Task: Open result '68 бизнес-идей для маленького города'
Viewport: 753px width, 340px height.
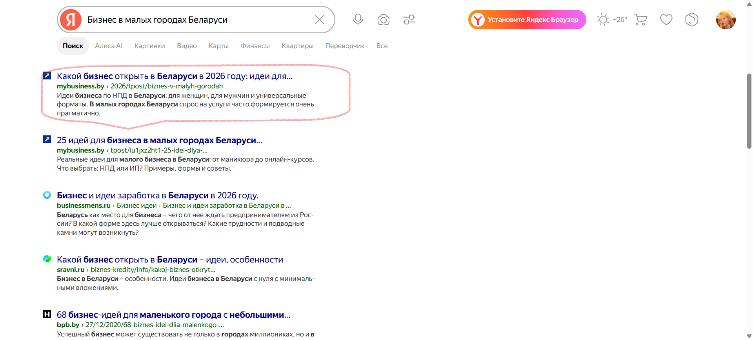Action: 173,315
